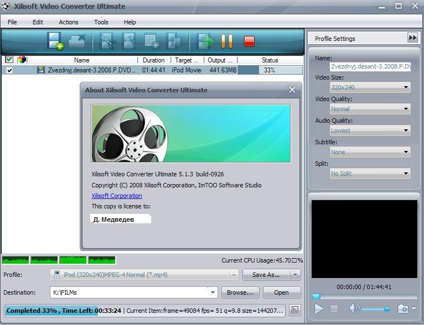424x325 pixels.
Task: Click the Add Profile toolbar icon
Action: (x=152, y=41)
